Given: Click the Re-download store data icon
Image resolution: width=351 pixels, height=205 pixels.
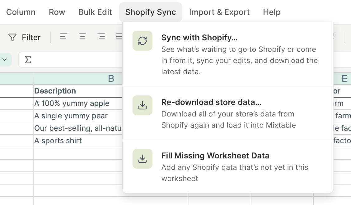Looking at the screenshot, I should pos(143,105).
